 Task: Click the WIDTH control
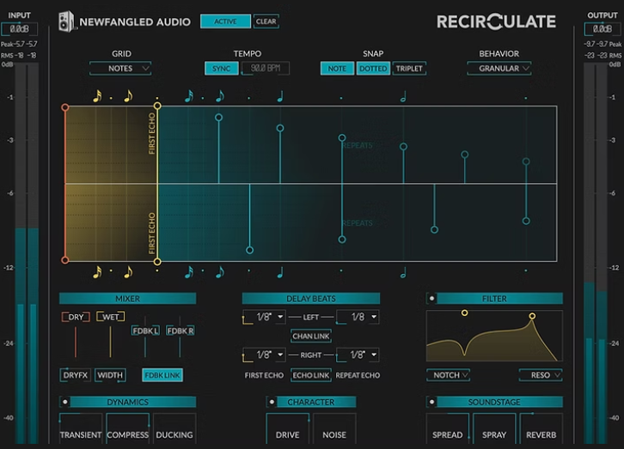tap(110, 375)
